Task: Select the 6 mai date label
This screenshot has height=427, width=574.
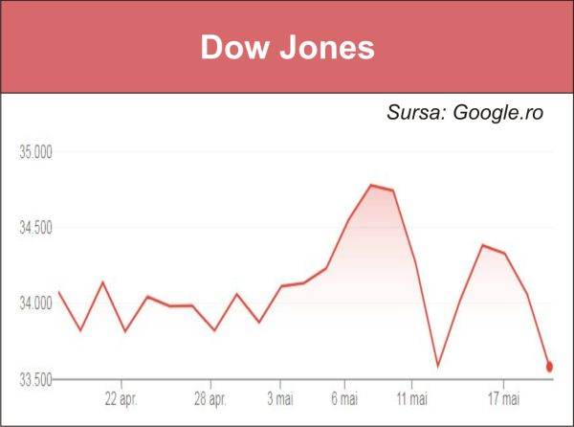Action: point(344,399)
